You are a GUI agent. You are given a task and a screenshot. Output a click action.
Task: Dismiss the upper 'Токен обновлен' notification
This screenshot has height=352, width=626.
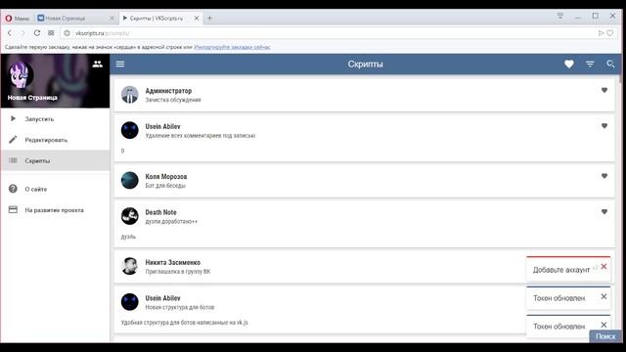604,296
